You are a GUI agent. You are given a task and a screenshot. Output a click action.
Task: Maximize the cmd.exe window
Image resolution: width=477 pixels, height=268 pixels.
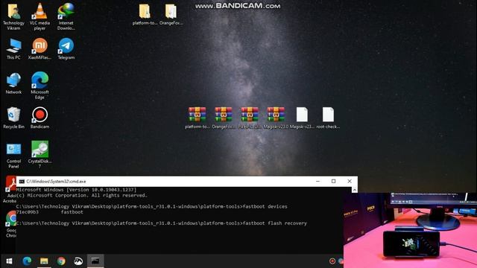tap(333, 182)
